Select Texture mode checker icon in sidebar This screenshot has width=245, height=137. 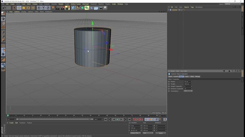click(3, 23)
